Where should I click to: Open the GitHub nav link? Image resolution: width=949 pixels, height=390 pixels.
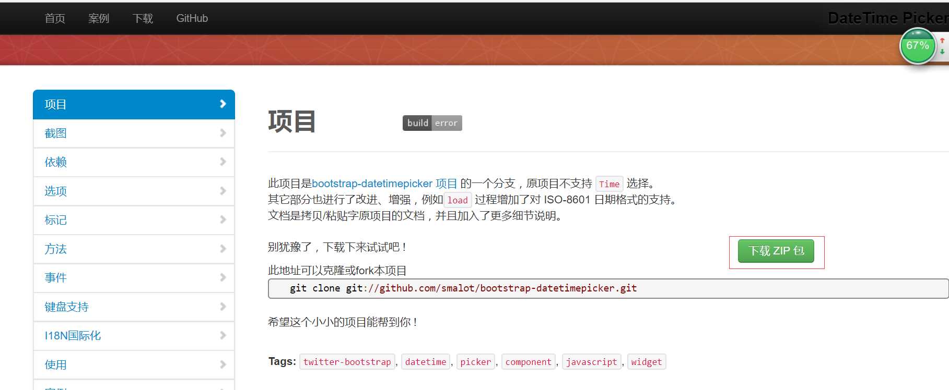(x=192, y=18)
